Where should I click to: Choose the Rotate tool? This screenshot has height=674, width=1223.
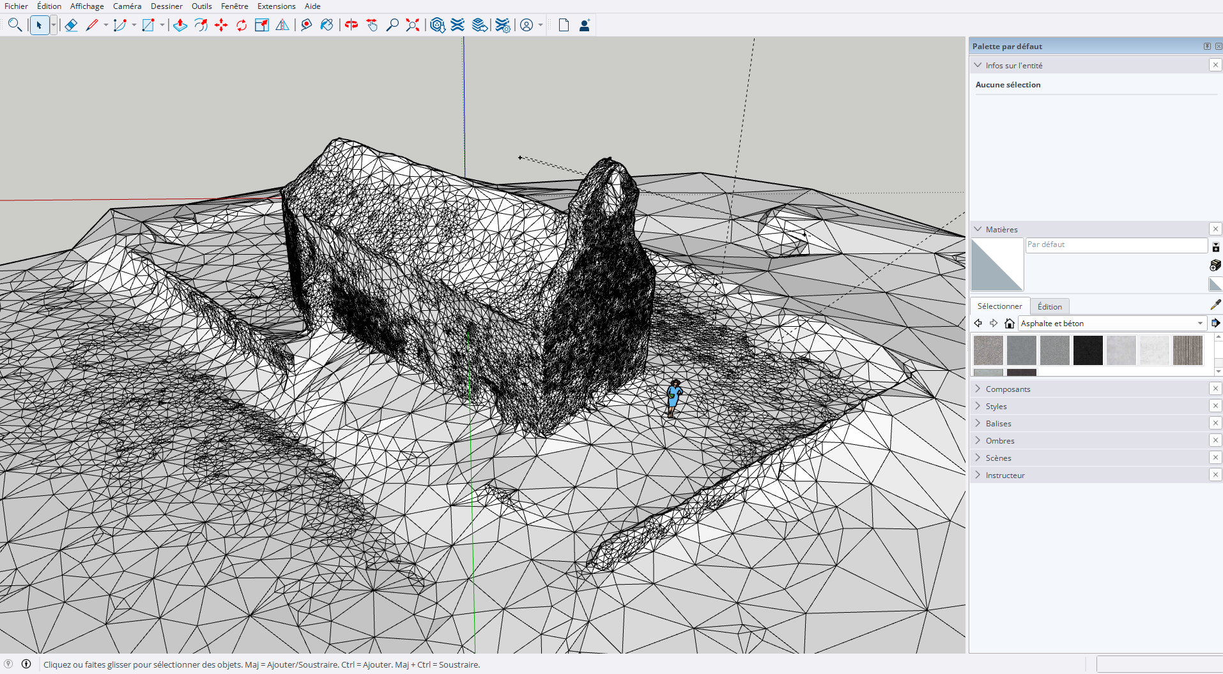[x=242, y=25]
